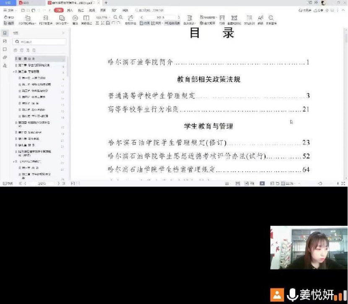Open the bookmark panel icon in left sidebar

point(5,33)
